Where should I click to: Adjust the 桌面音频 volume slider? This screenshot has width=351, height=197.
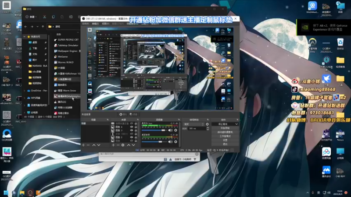154,141
